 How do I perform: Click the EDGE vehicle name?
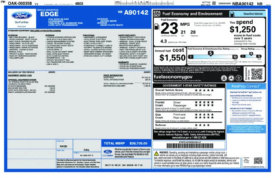(x=49, y=14)
